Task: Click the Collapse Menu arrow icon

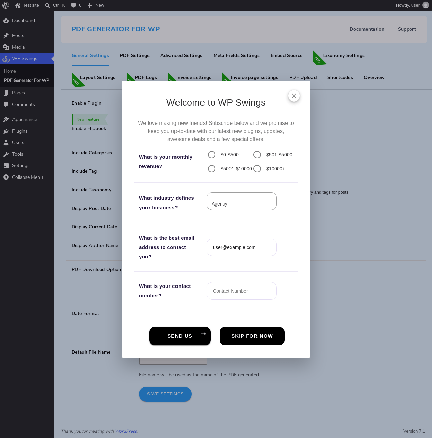Action: tap(6, 177)
